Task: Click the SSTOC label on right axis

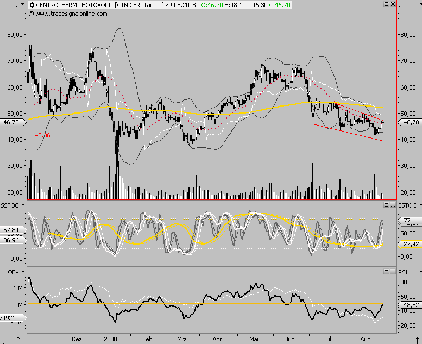Action: pyautogui.click(x=407, y=205)
